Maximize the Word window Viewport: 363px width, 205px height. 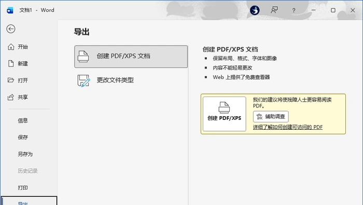[x=333, y=10]
